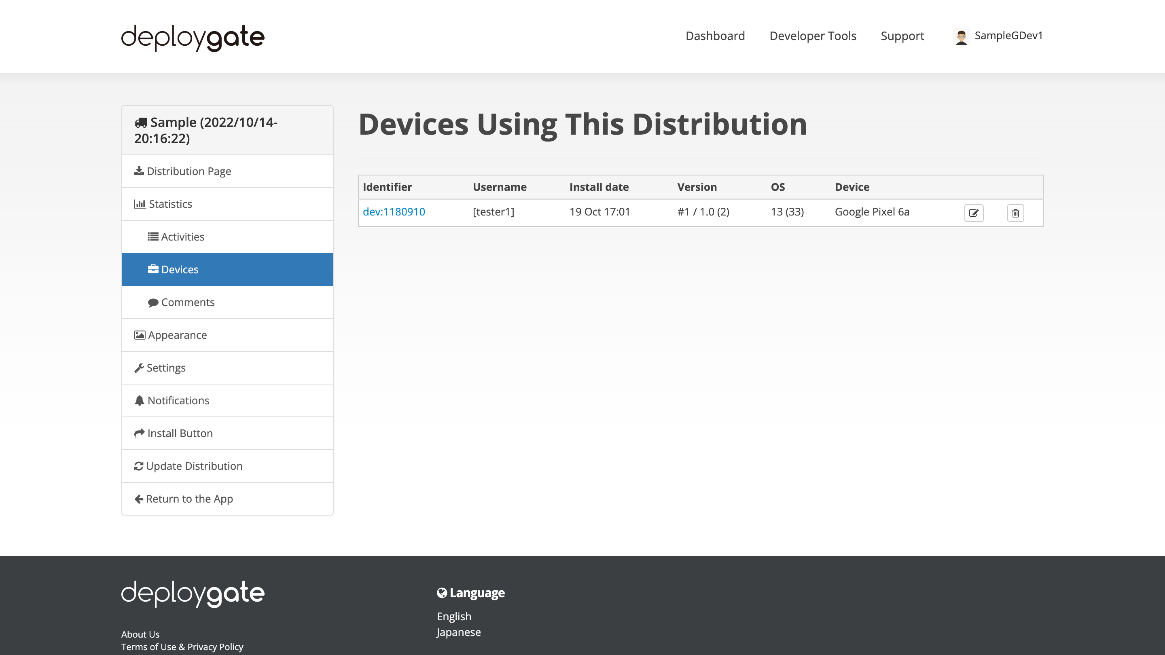Click the deploygate logo in the header

point(193,38)
